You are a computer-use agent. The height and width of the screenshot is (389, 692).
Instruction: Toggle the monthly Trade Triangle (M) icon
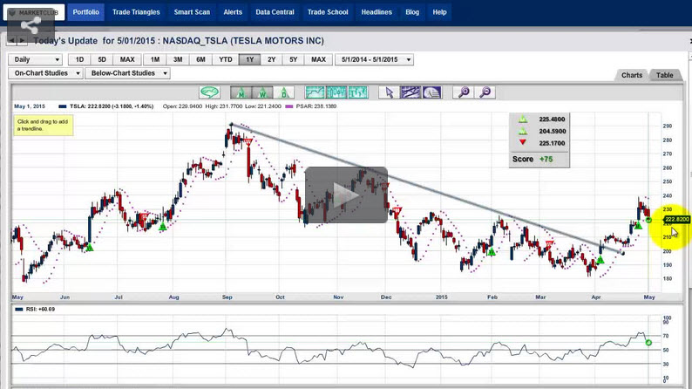[241, 92]
